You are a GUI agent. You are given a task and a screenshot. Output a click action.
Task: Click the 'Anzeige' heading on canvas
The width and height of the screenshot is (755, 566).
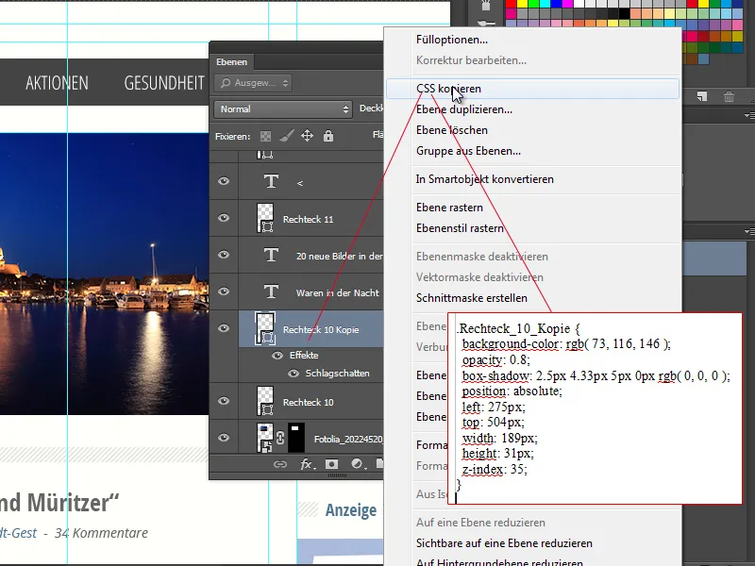(350, 509)
